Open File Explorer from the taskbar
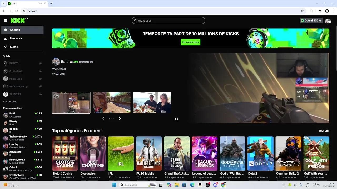337x189 pixels. click(177, 185)
